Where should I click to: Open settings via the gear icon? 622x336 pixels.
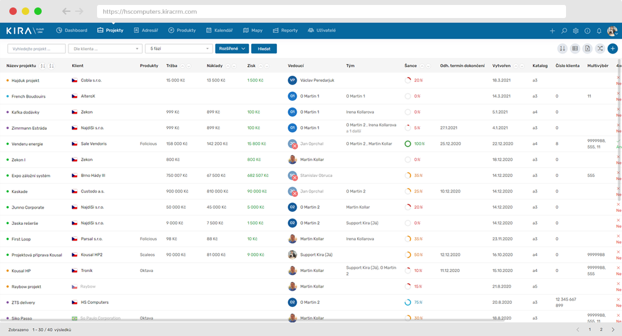(x=576, y=30)
